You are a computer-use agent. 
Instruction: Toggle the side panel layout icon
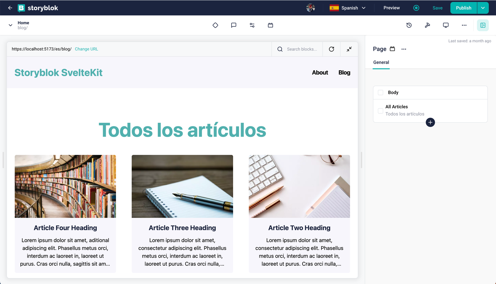(483, 25)
